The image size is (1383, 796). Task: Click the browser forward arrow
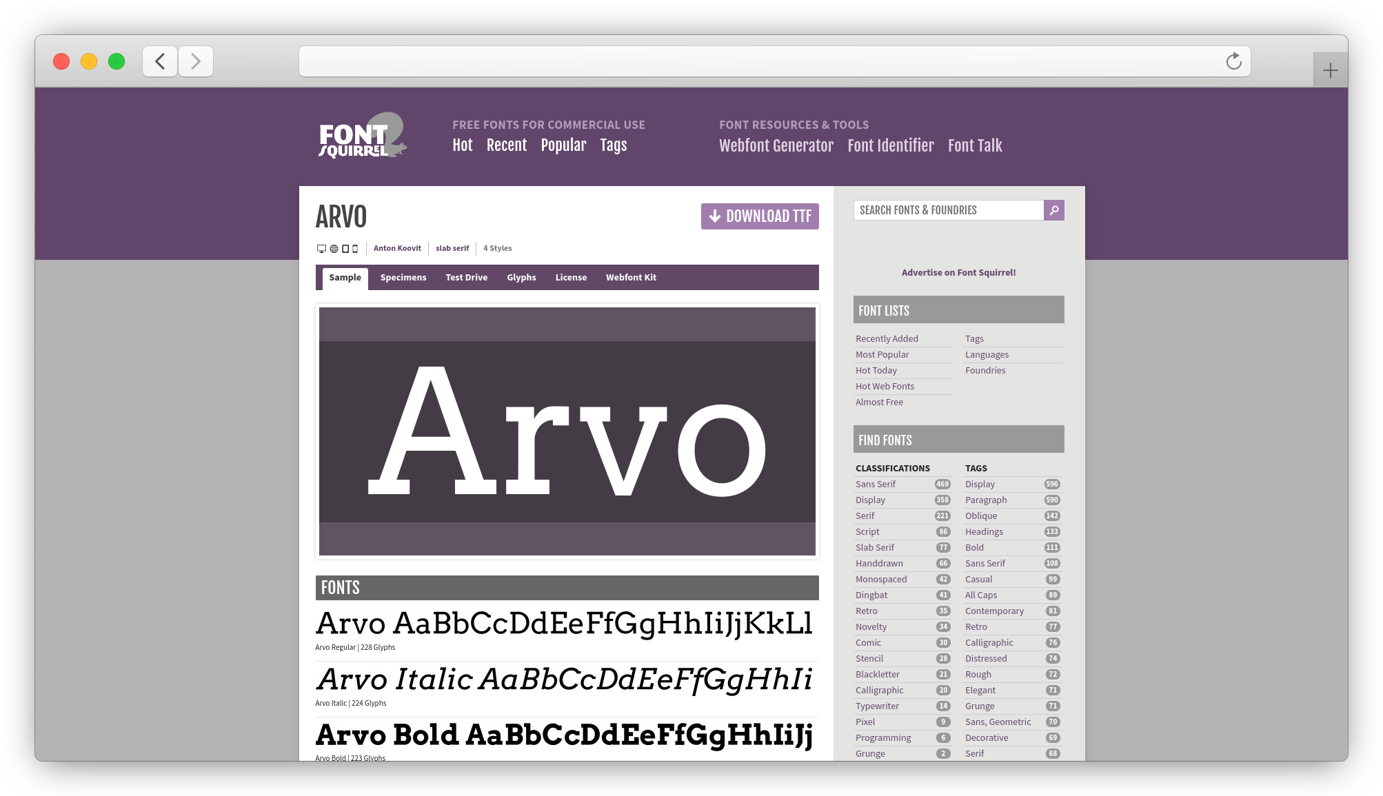coord(196,61)
